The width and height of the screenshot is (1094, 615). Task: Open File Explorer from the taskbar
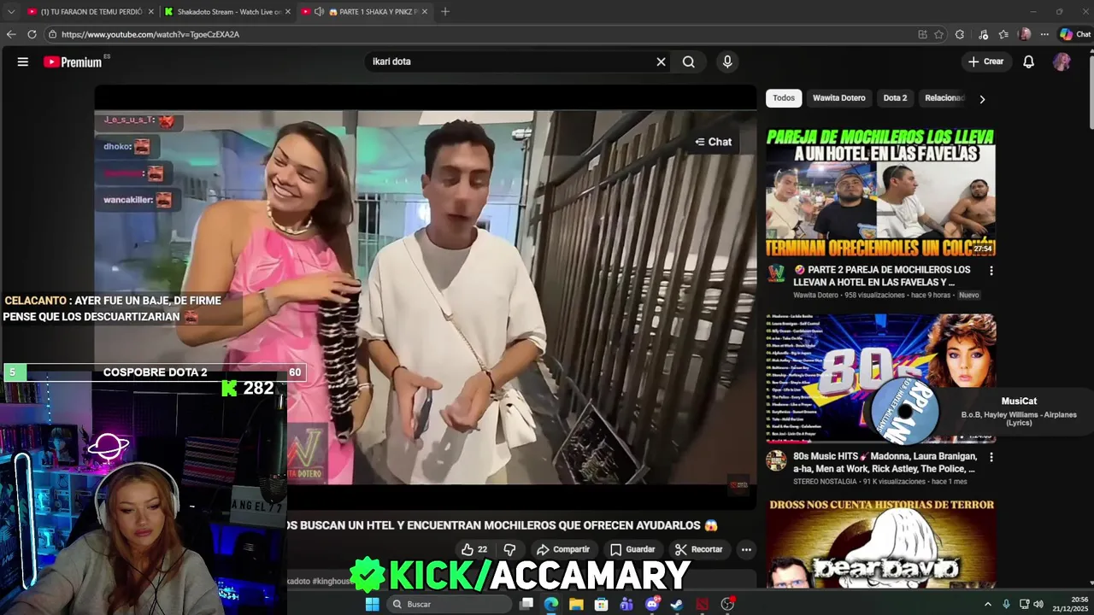[576, 604]
